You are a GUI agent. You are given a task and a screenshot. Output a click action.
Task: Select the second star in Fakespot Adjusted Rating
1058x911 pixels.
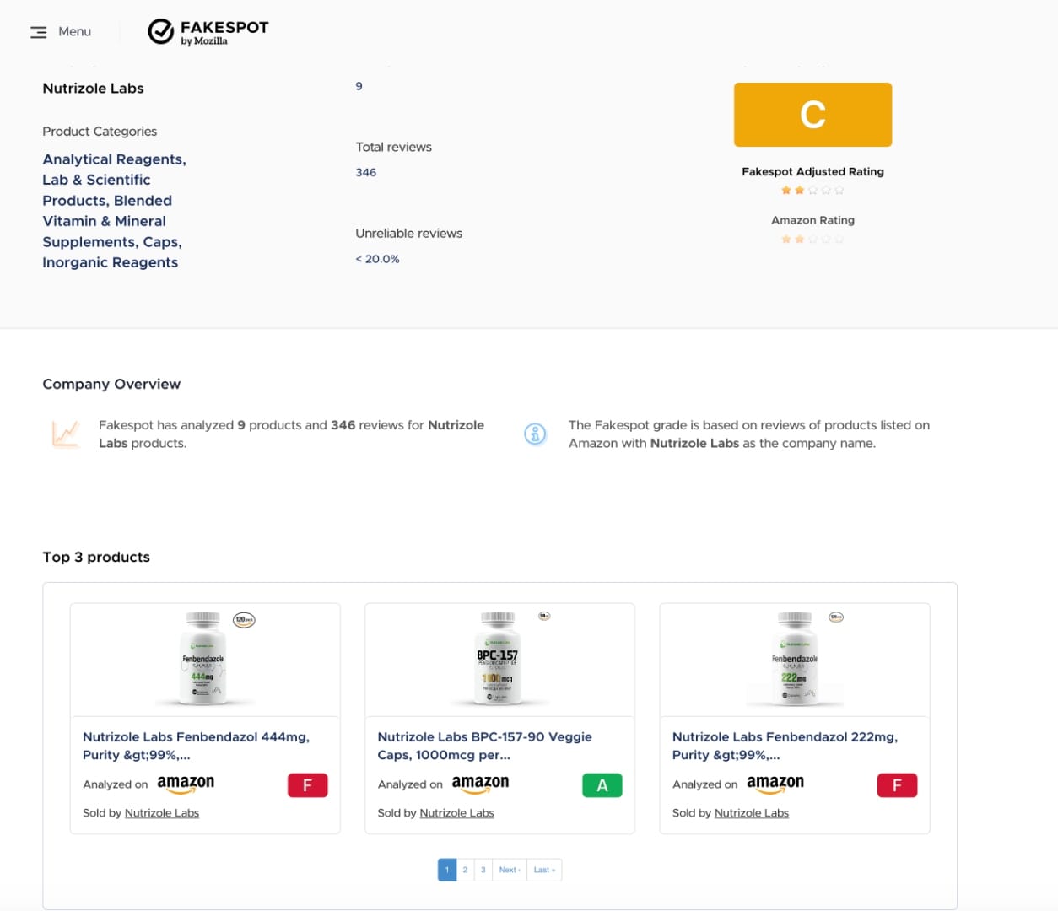pyautogui.click(x=799, y=190)
